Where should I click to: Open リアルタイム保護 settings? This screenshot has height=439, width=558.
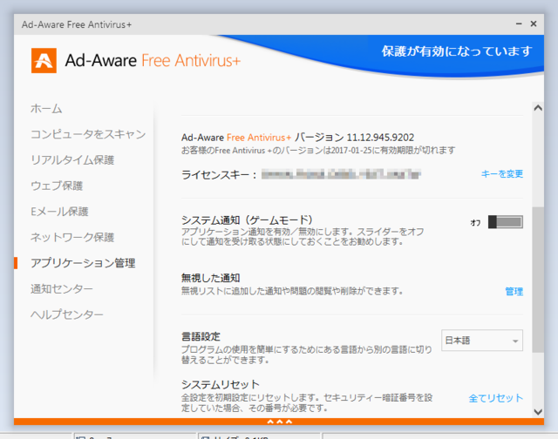click(72, 160)
